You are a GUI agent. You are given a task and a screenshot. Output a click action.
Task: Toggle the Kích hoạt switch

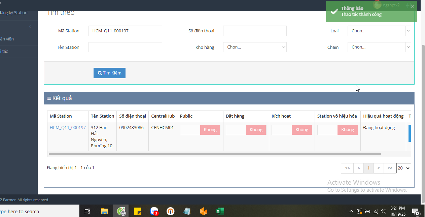tap(292, 130)
